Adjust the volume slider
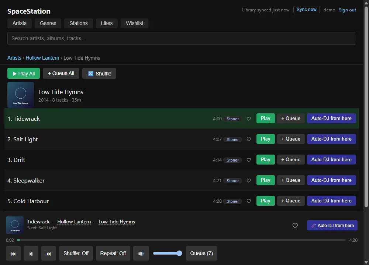The image size is (369, 265). pos(167,253)
